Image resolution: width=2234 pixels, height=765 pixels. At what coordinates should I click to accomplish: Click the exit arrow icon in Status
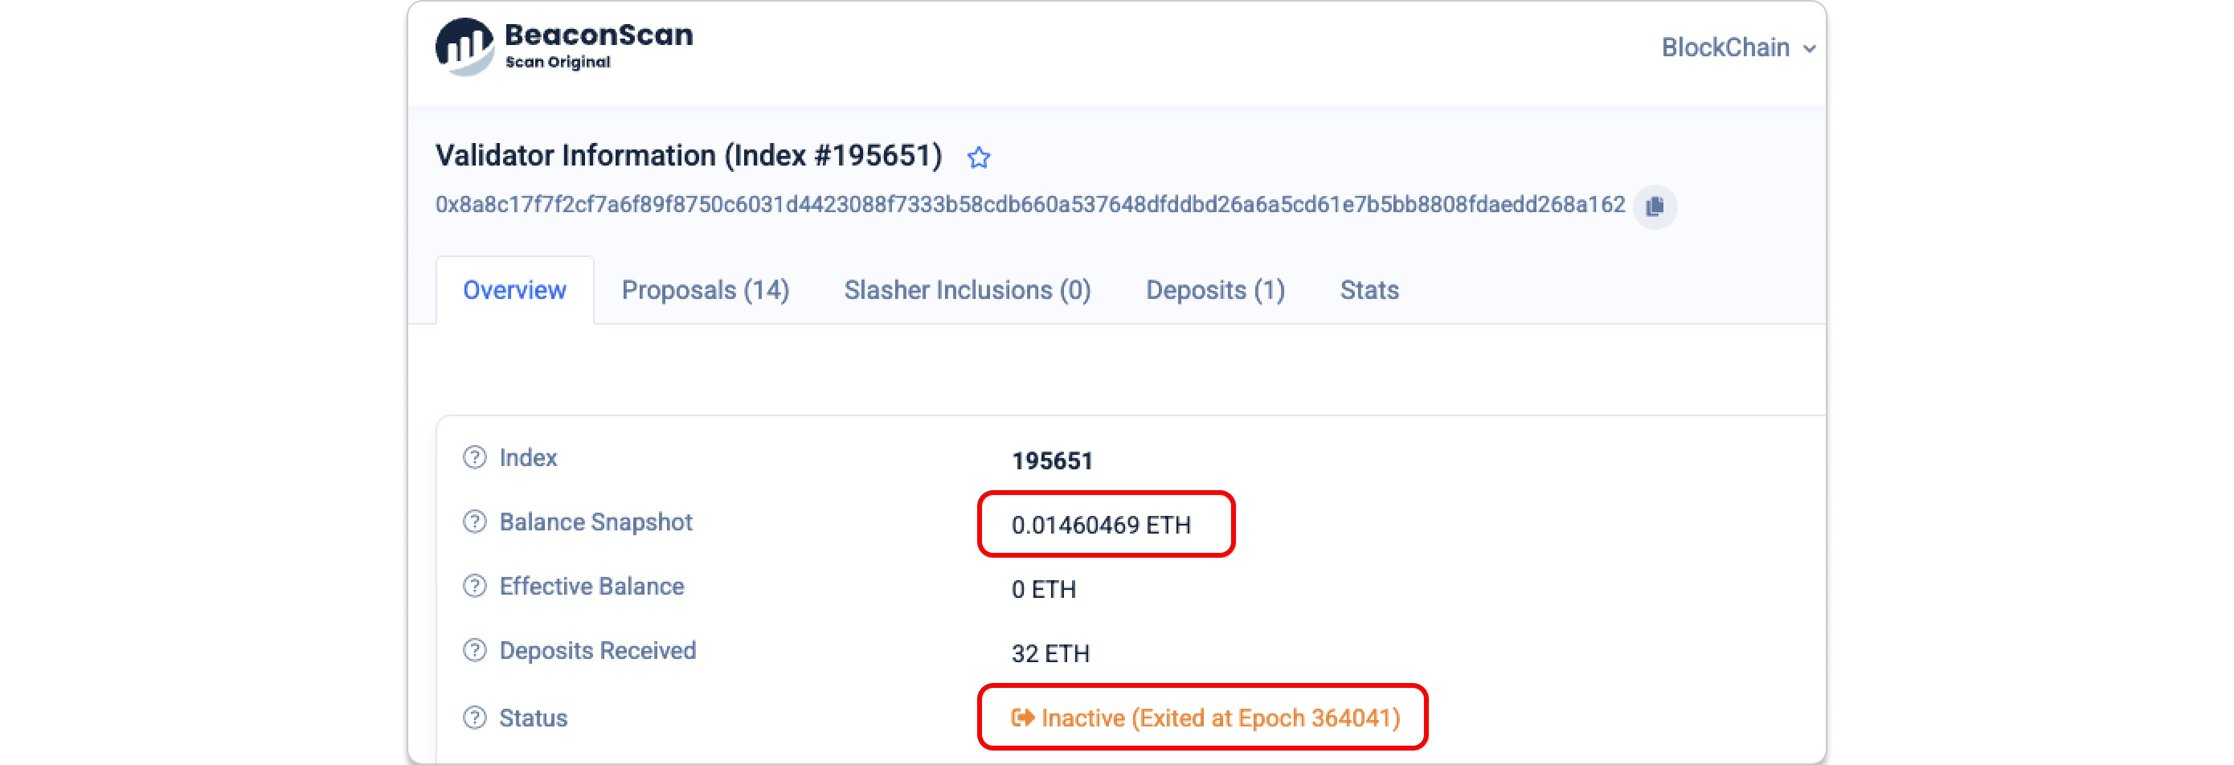tap(1022, 718)
